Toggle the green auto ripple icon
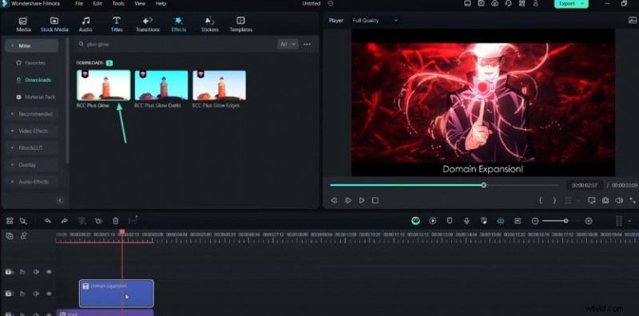639x316 pixels. (501, 221)
